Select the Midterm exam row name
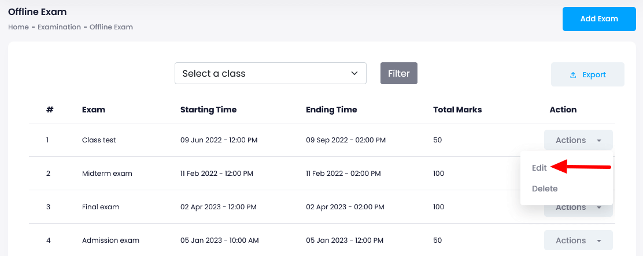 click(x=107, y=174)
